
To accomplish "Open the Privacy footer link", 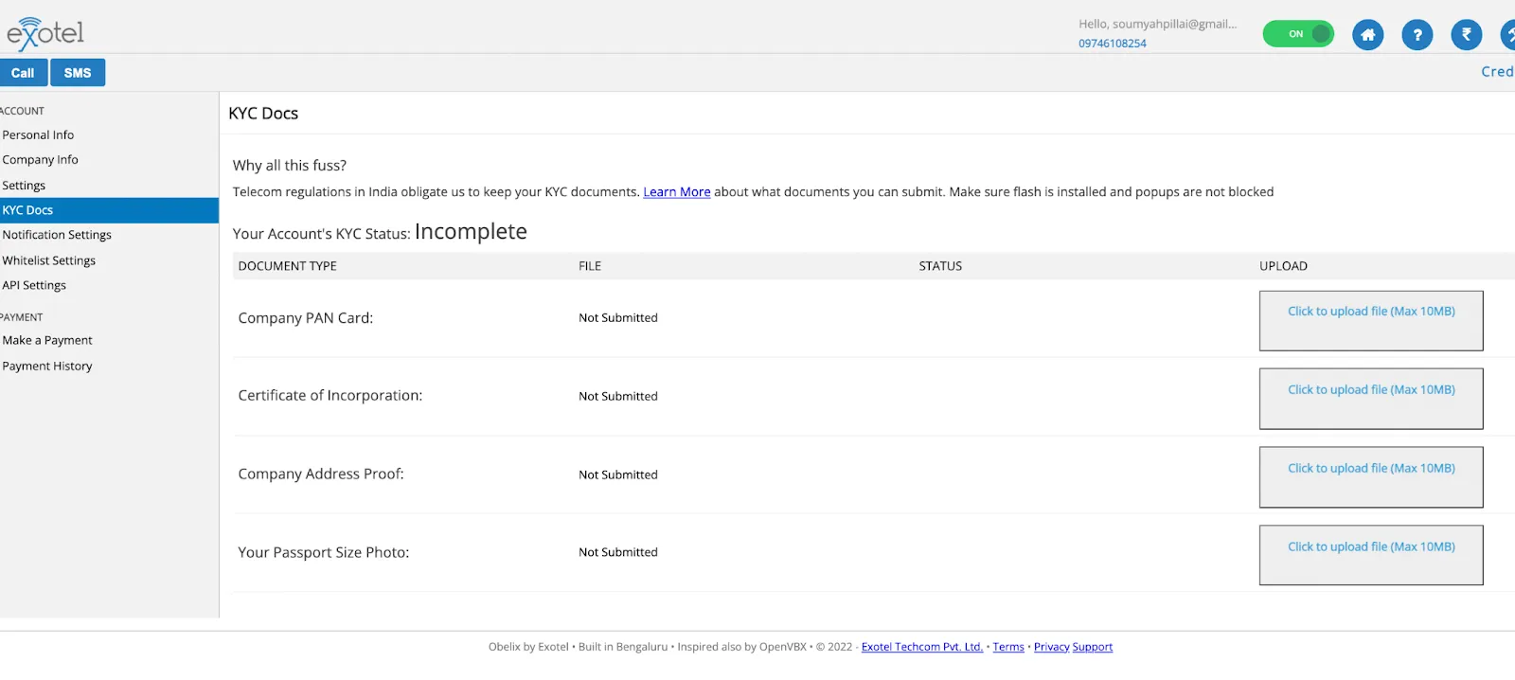I will coord(1051,647).
